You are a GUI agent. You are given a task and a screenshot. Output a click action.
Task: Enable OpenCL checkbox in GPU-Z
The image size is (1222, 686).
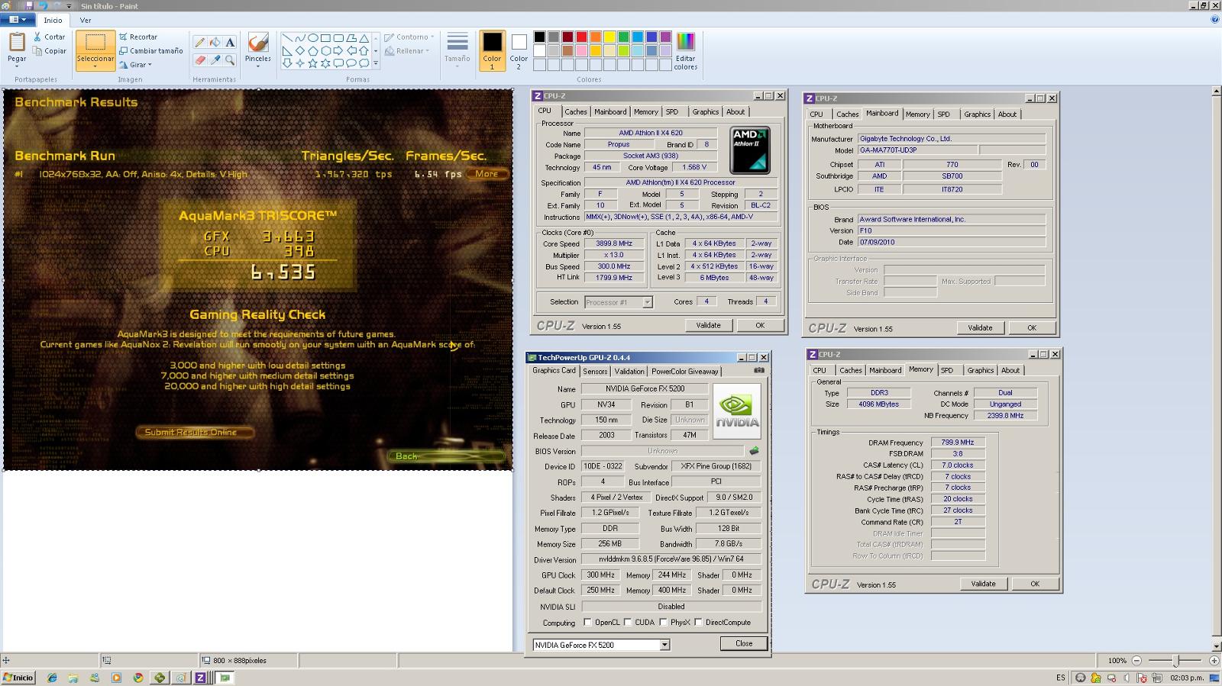[x=587, y=623]
